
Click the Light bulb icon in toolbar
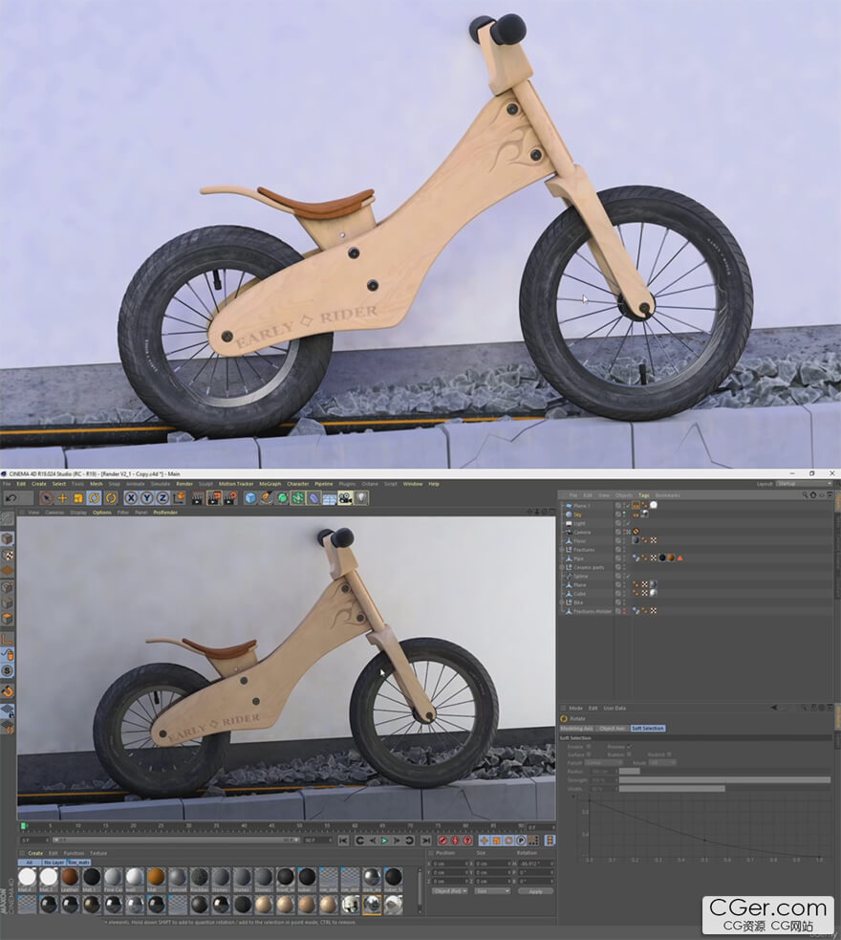(361, 498)
